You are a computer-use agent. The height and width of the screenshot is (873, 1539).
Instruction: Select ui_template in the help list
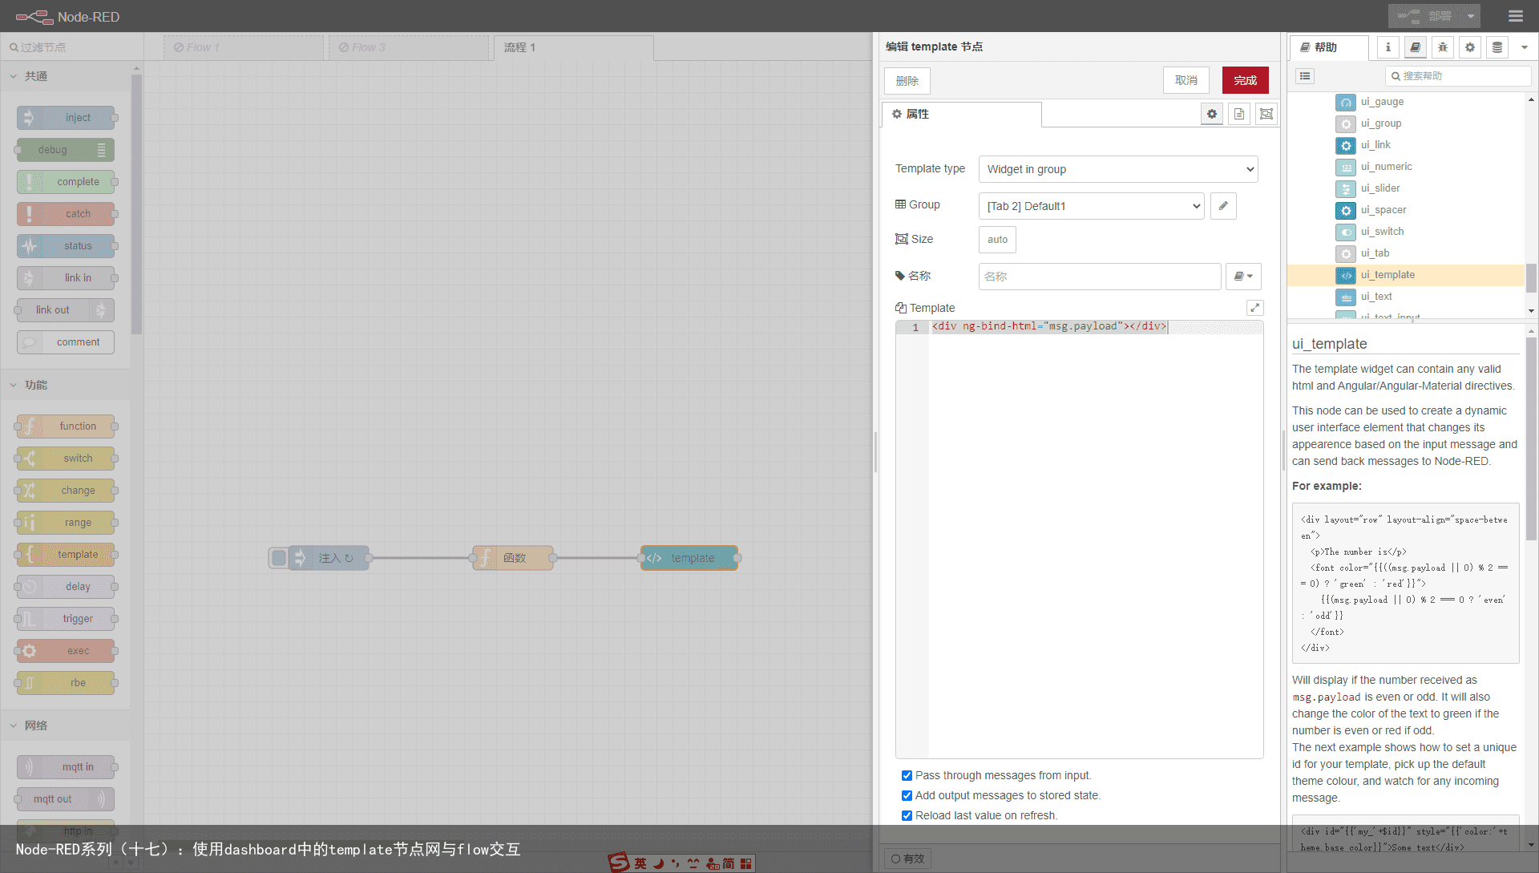click(x=1406, y=275)
